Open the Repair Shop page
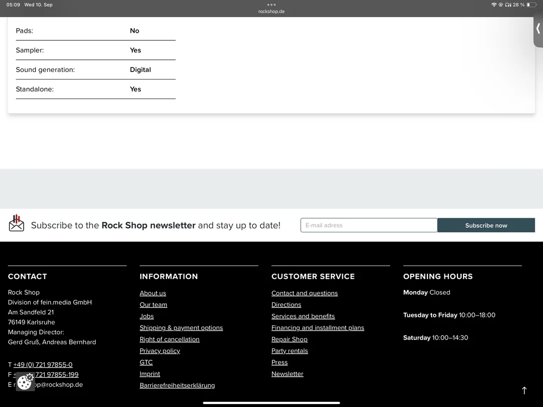Viewport: 543px width, 407px height. click(289, 339)
